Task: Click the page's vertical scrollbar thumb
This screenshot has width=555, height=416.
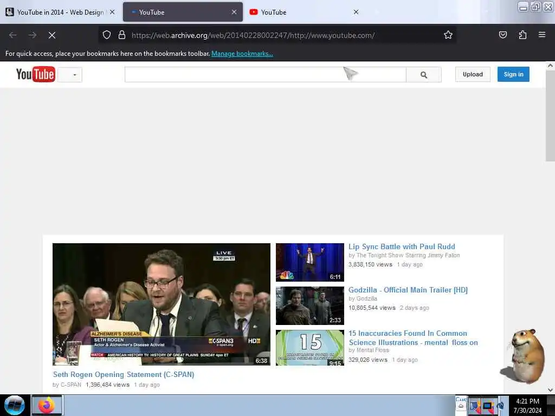Action: tap(550, 116)
